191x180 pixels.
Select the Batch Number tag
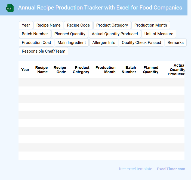click(x=35, y=34)
